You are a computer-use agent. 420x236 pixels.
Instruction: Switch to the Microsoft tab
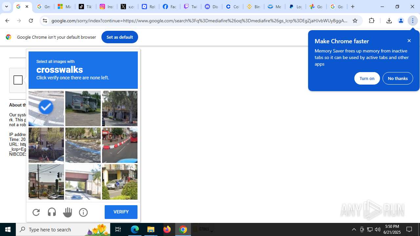[64, 7]
